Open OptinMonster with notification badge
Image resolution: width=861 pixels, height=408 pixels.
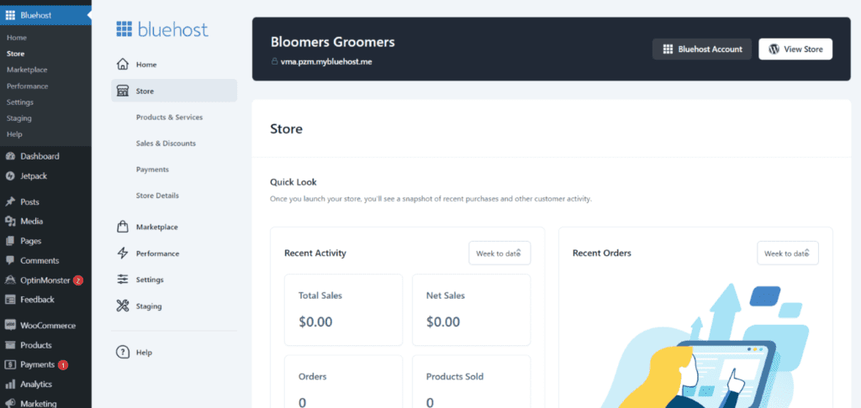45,280
